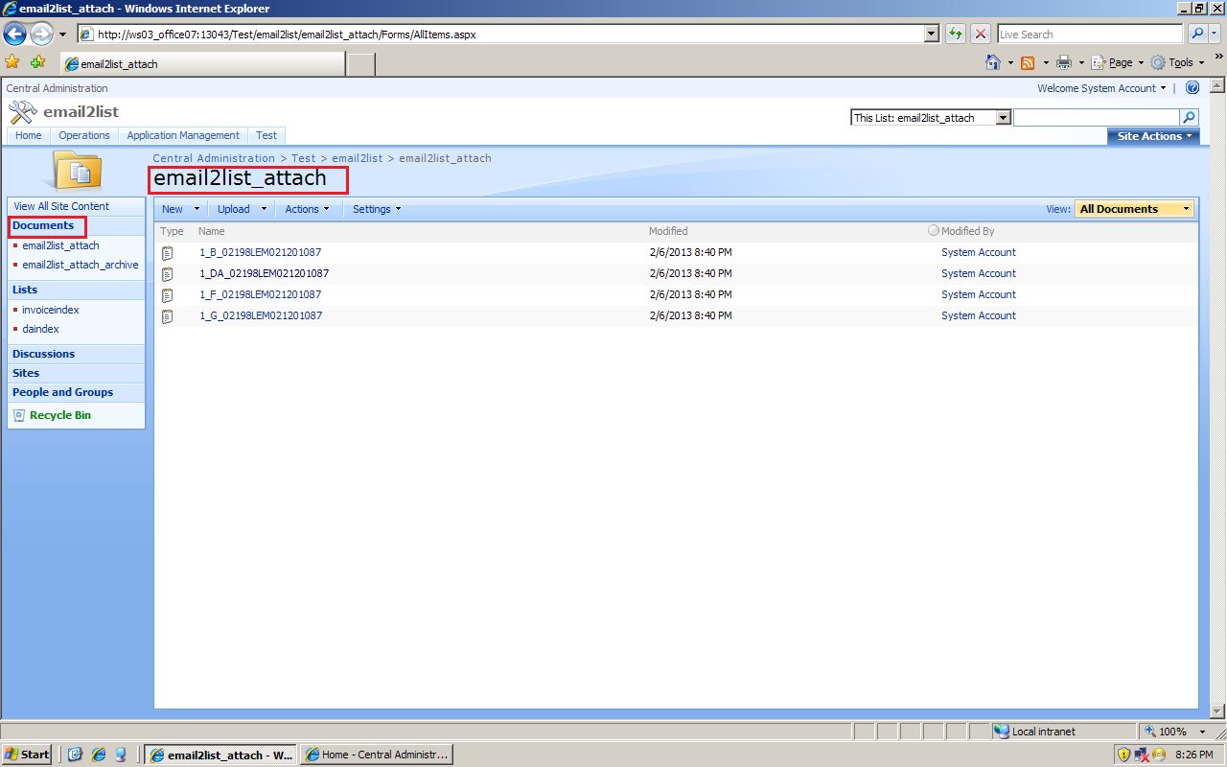The width and height of the screenshot is (1227, 767).
Task: Click the SharePoint search text box
Action: [x=1097, y=118]
